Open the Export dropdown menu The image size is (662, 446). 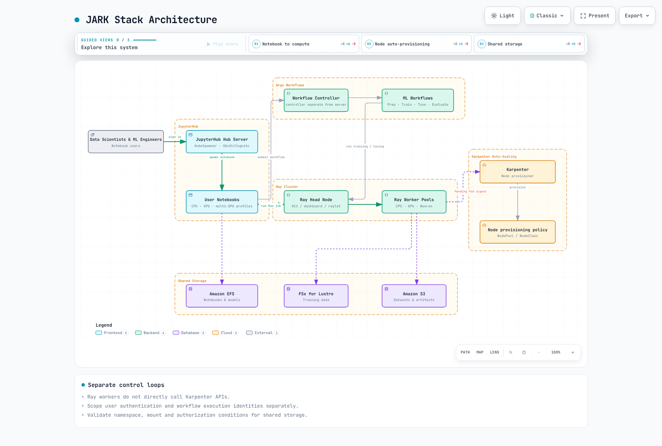click(637, 16)
